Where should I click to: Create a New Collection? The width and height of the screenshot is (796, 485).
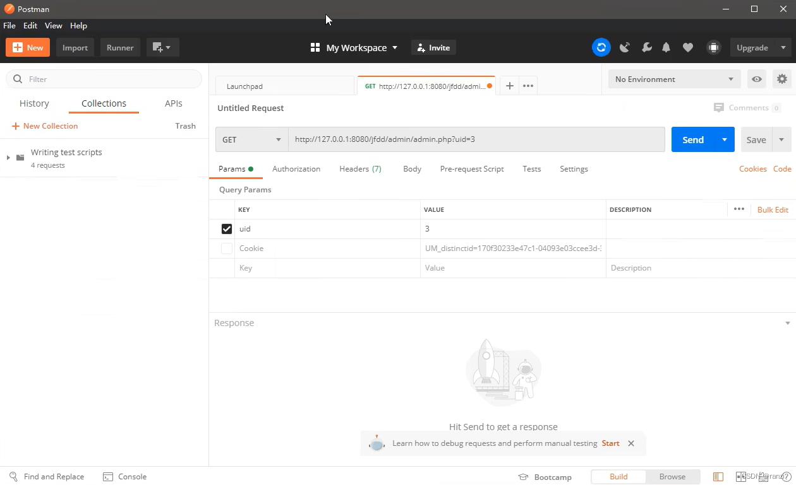[45, 126]
